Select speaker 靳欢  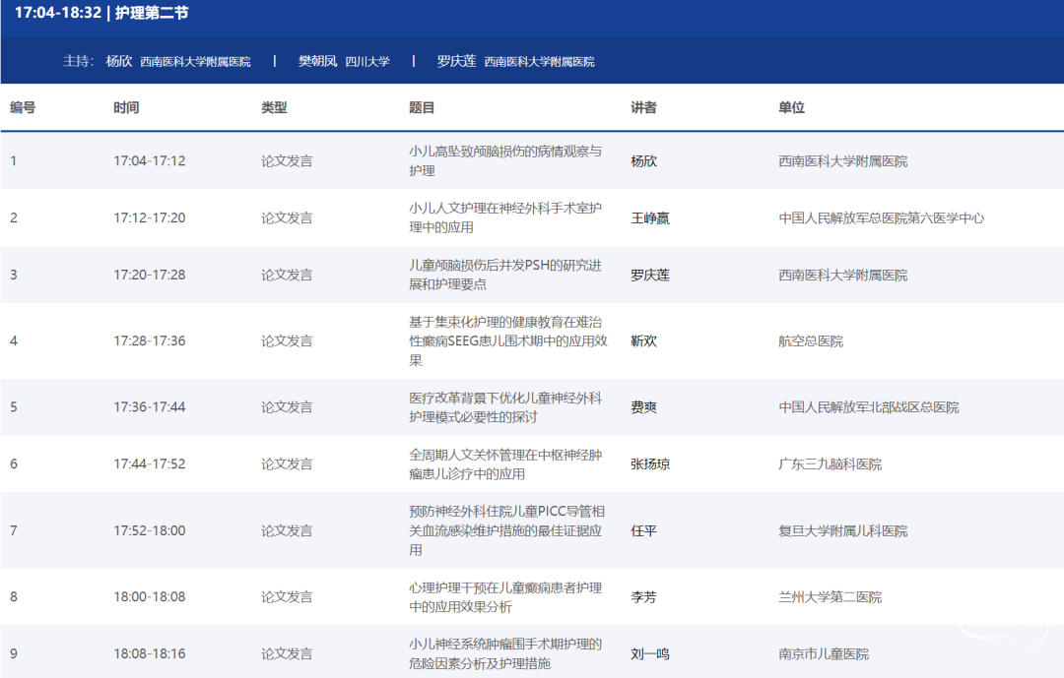coord(643,341)
